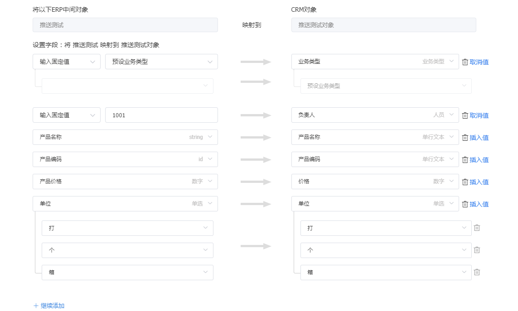Viewport: 518px width, 311px height.
Task: Open the CRM 负责人 field dropdown
Action: (x=375, y=115)
